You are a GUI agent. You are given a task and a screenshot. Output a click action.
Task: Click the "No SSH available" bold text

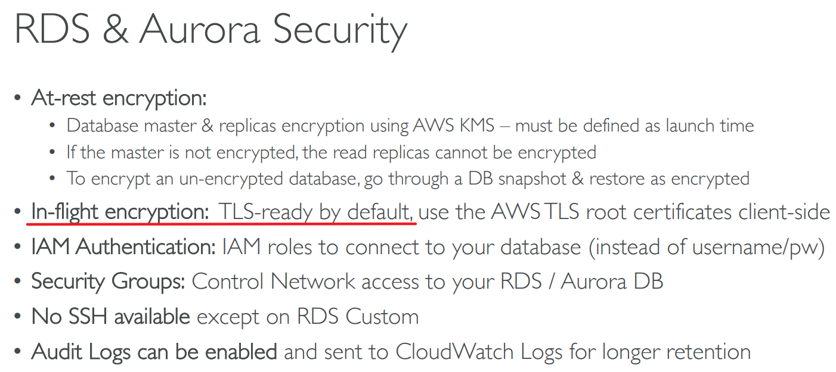click(110, 316)
